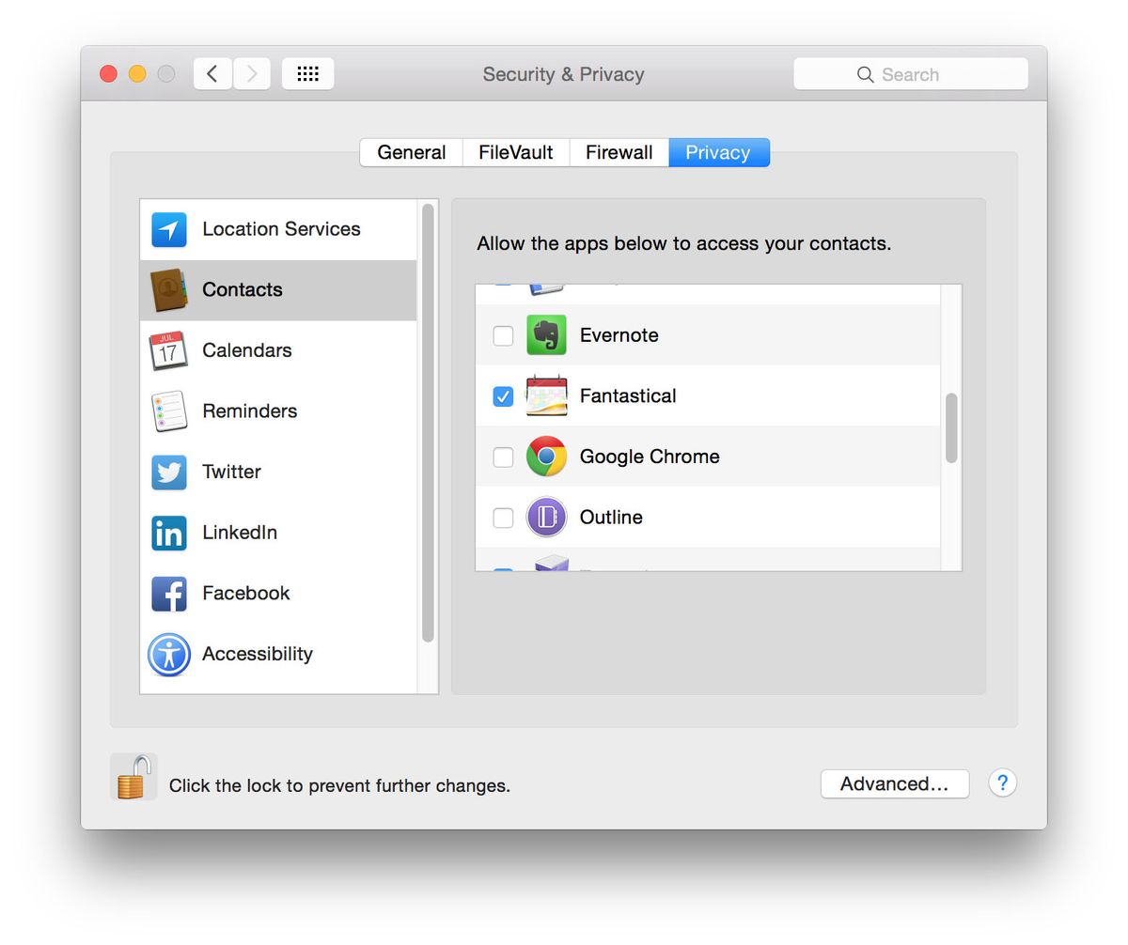The image size is (1128, 945).
Task: Click the Advanced button
Action: 894,783
